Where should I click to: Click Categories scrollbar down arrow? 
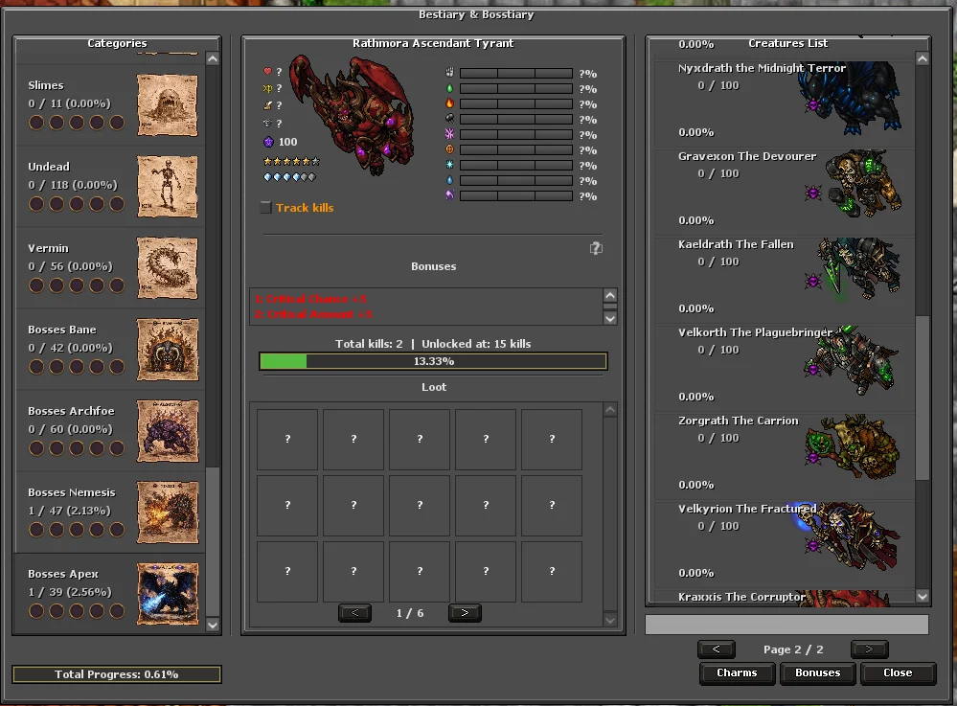[x=213, y=625]
